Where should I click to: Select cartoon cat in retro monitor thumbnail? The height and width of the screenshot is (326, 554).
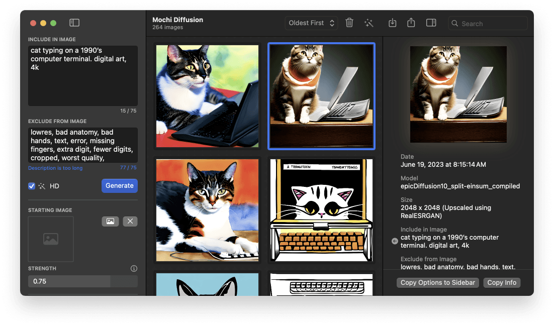tap(322, 210)
